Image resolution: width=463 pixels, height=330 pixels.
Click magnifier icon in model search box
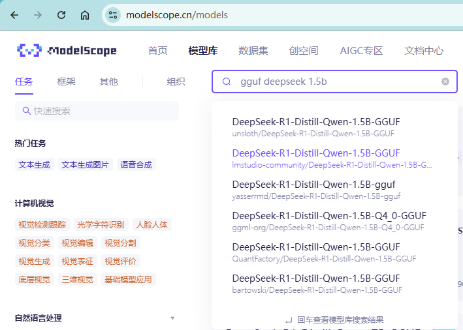(x=227, y=82)
